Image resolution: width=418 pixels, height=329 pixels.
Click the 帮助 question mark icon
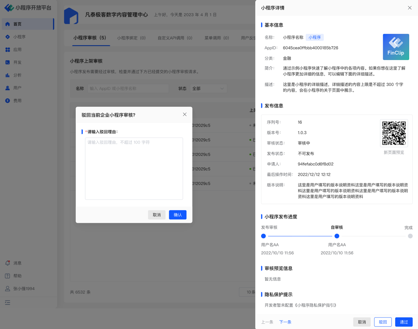pyautogui.click(x=8, y=276)
